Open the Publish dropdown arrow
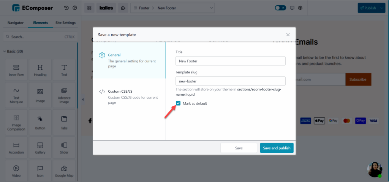 click(382, 8)
